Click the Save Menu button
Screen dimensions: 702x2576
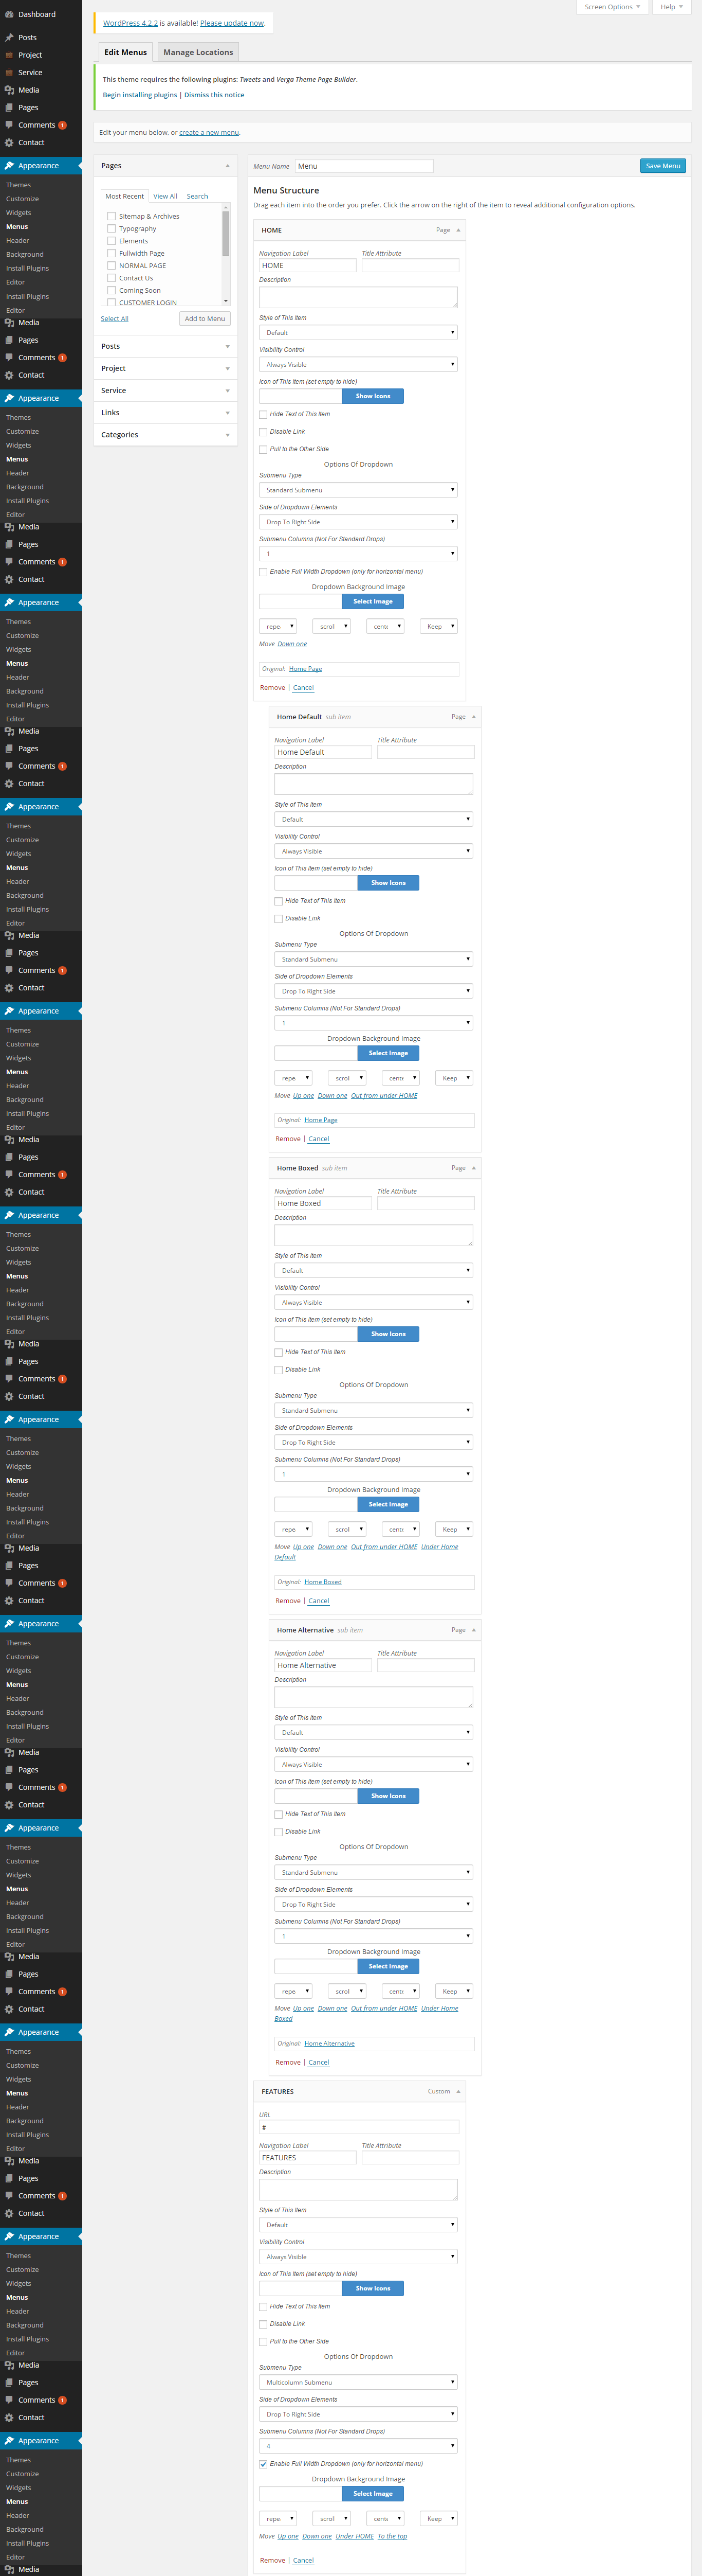pos(663,166)
